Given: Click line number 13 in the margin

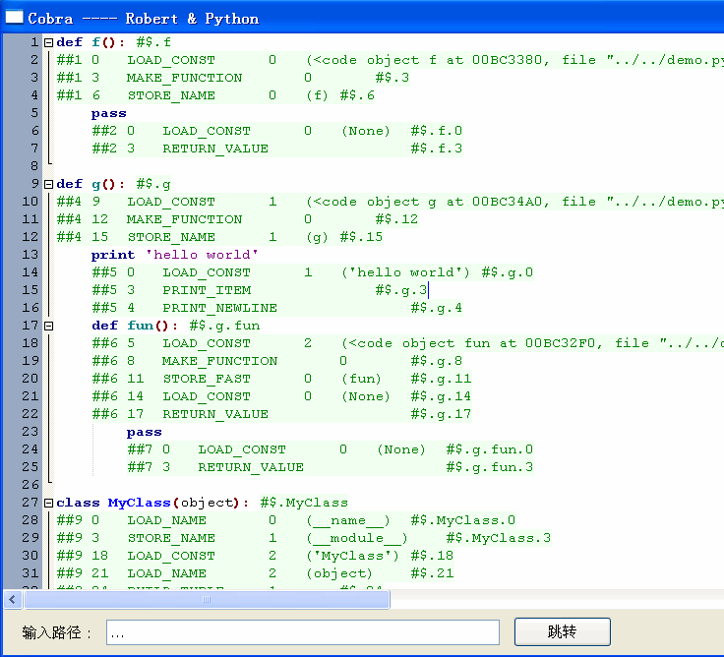Looking at the screenshot, I should pyautogui.click(x=31, y=255).
